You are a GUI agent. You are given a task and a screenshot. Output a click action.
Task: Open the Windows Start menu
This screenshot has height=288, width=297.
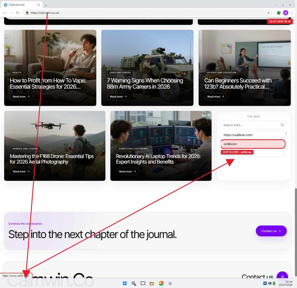pos(125,283)
